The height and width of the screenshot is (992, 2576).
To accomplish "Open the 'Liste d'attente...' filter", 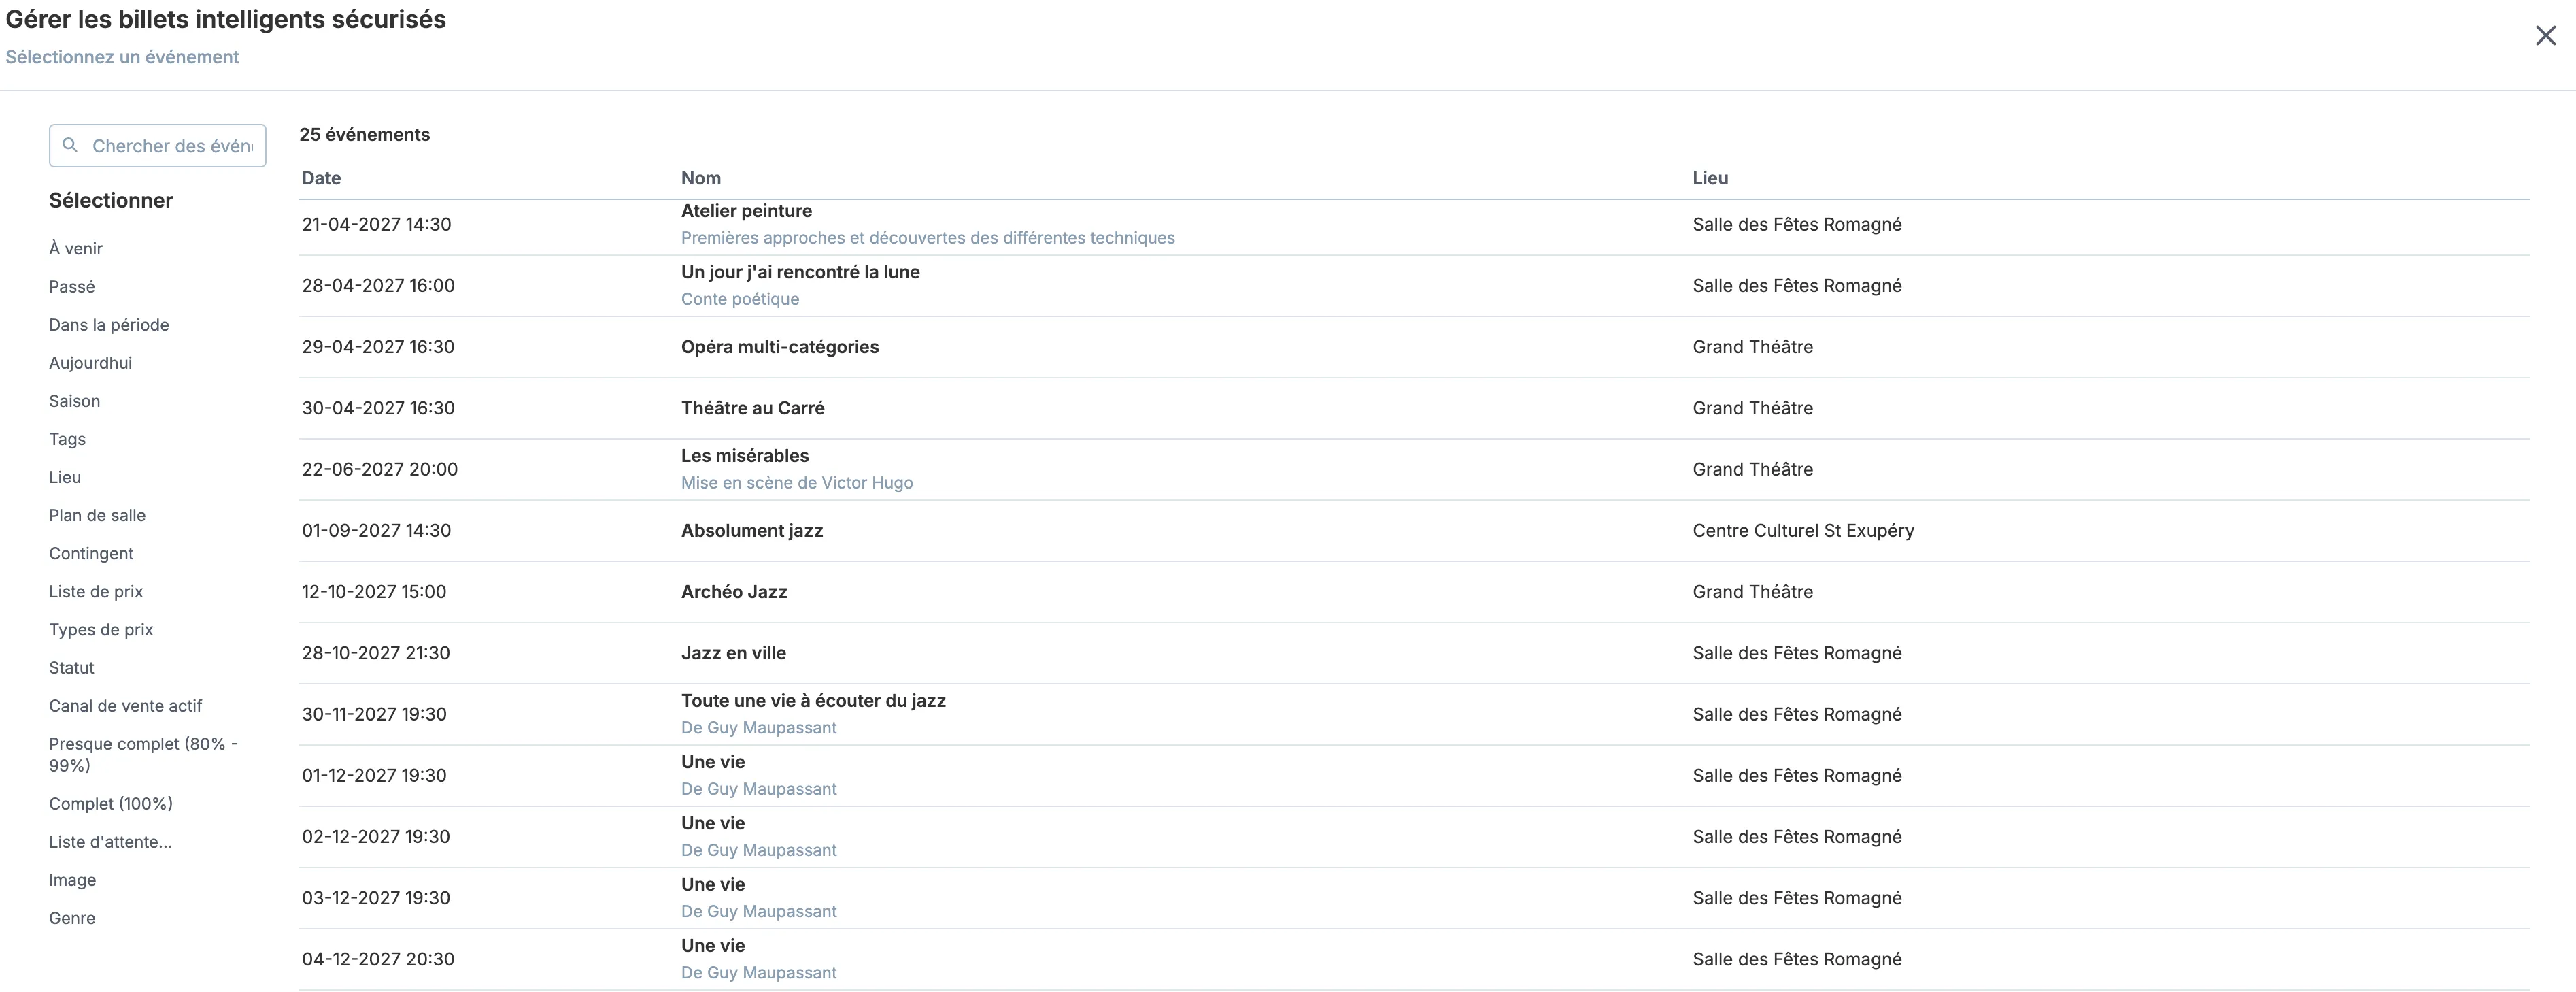I will click(x=110, y=841).
